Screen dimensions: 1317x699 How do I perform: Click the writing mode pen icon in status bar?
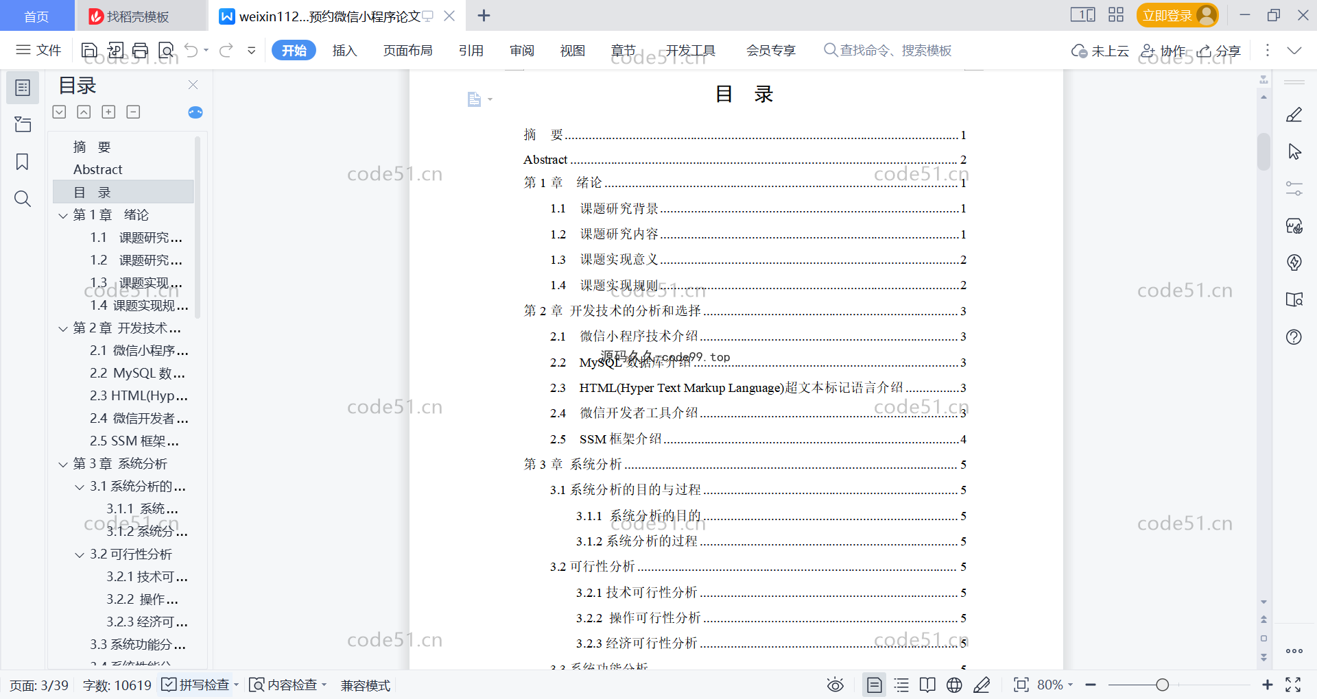click(x=982, y=685)
